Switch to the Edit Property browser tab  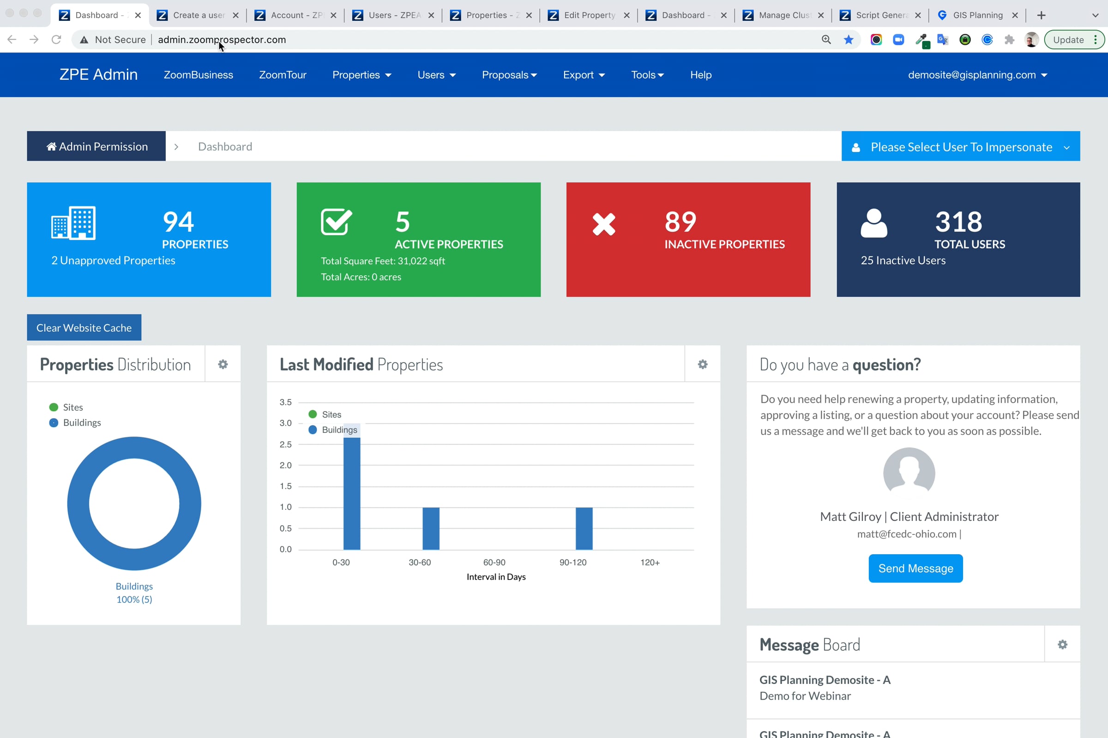589,15
